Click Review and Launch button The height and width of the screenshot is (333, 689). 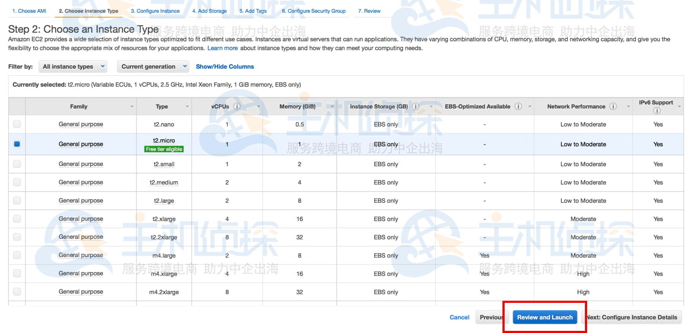(545, 317)
